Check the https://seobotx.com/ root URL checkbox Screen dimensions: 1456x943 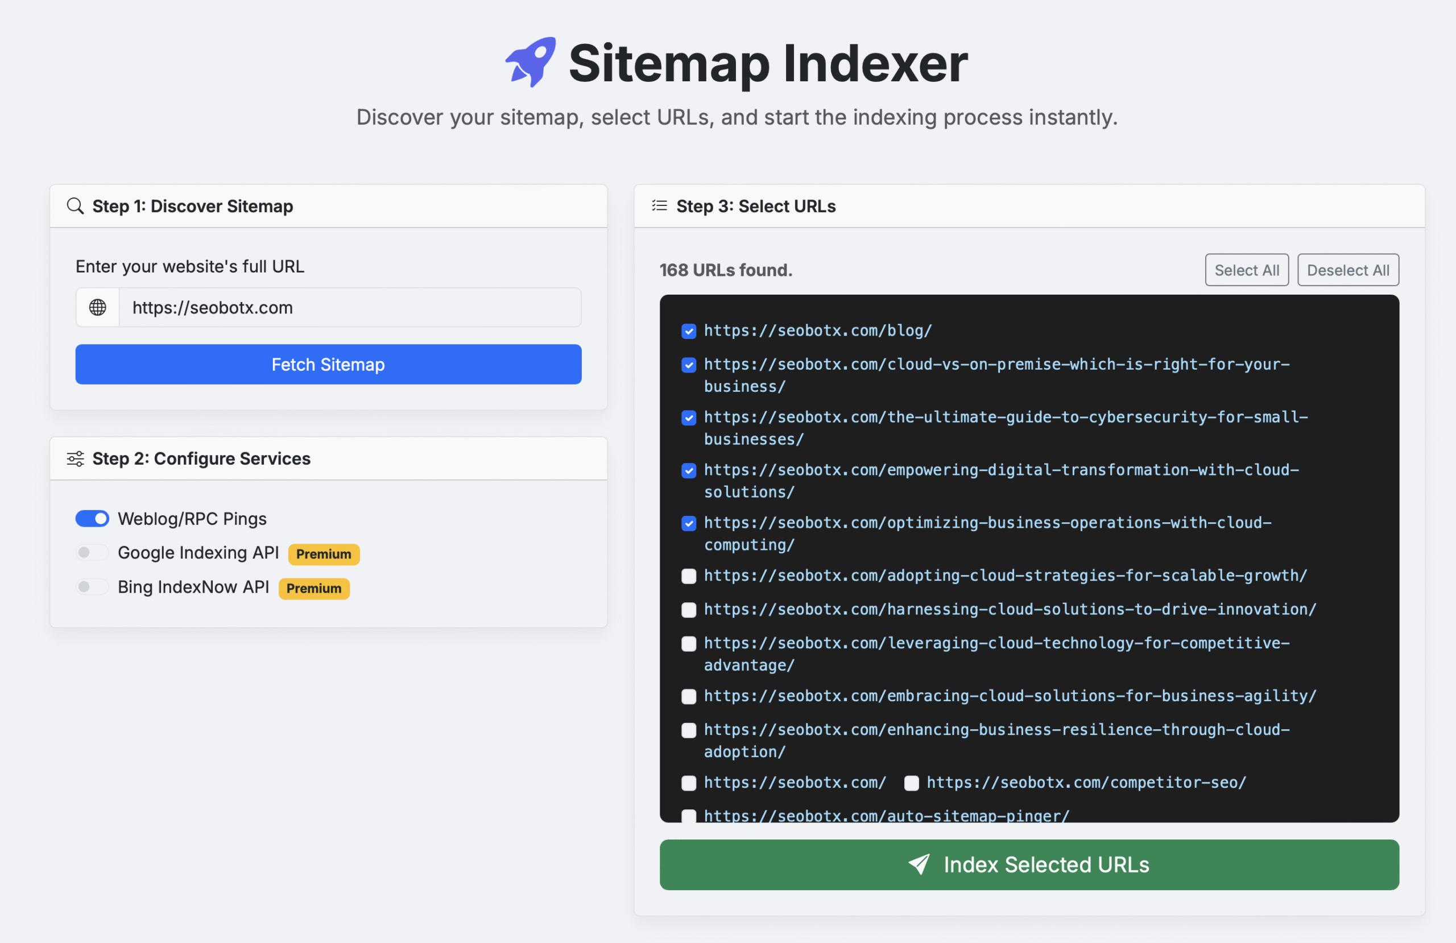tap(689, 783)
